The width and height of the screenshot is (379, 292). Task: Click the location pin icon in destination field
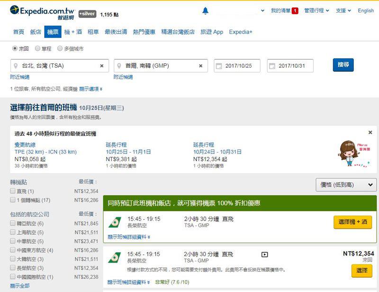119,66
